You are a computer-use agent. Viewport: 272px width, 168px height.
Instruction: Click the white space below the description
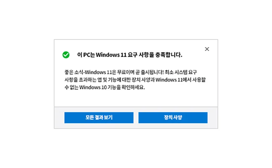pos(136,99)
